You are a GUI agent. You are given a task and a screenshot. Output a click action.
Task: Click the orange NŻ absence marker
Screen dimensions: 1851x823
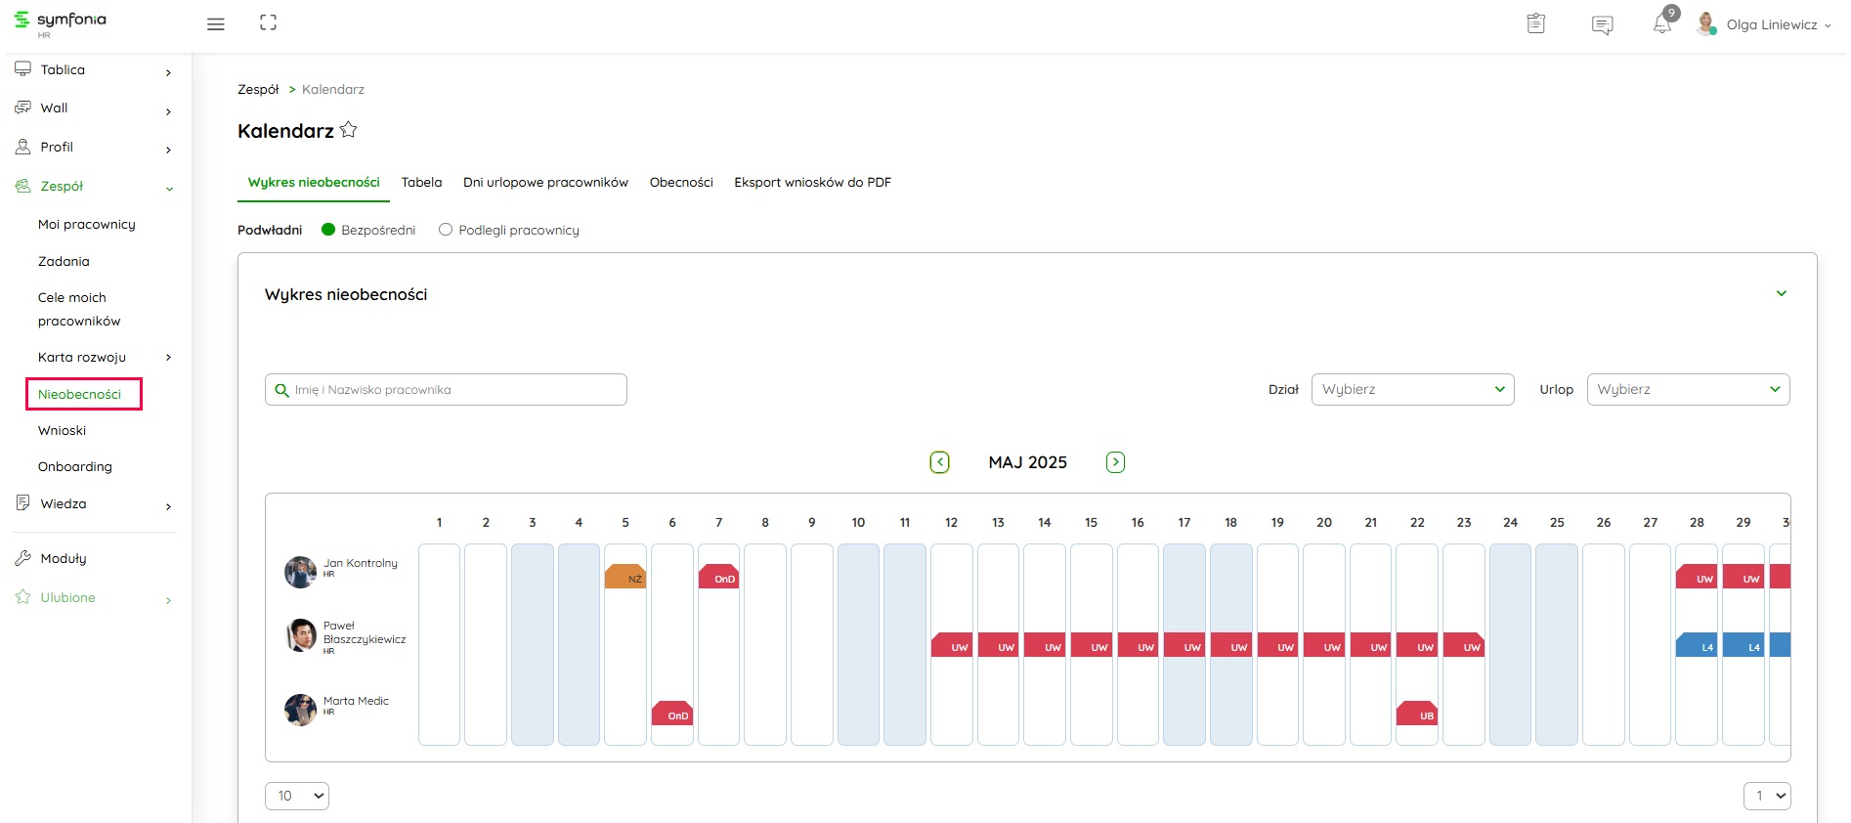click(625, 577)
